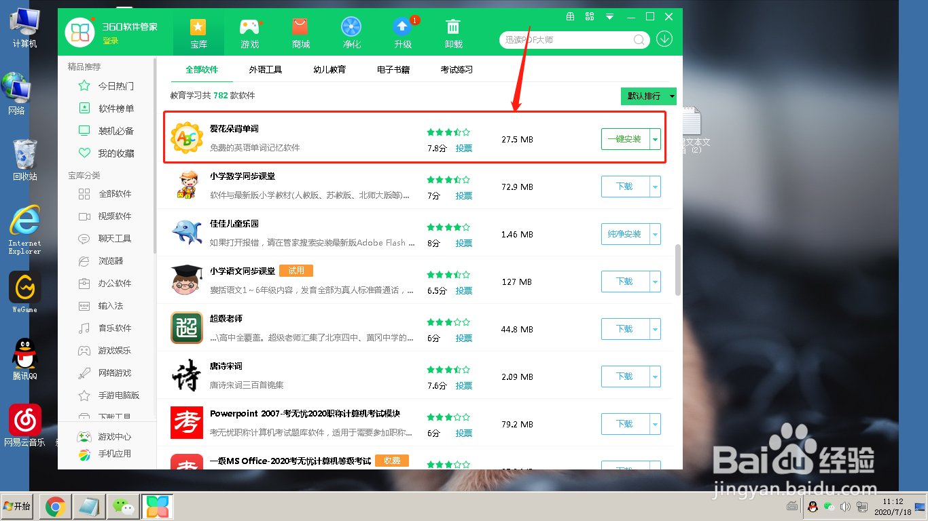Open WeChat from the taskbar

pyautogui.click(x=123, y=506)
